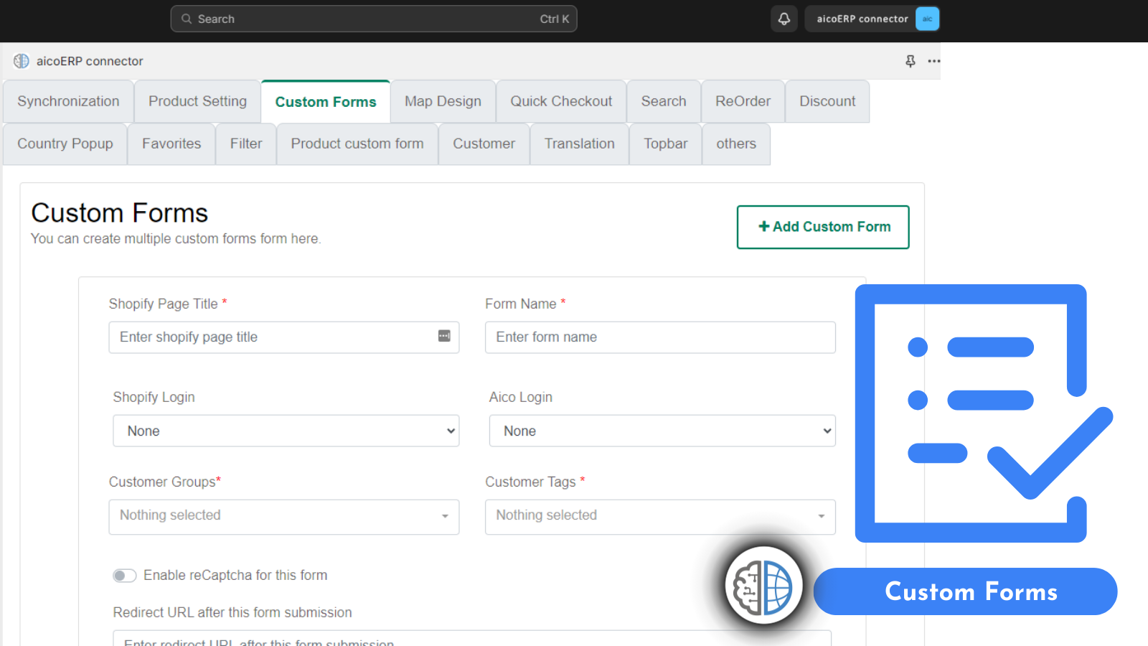Viewport: 1148px width, 646px height.
Task: Click the Aico Login label
Action: 521,397
